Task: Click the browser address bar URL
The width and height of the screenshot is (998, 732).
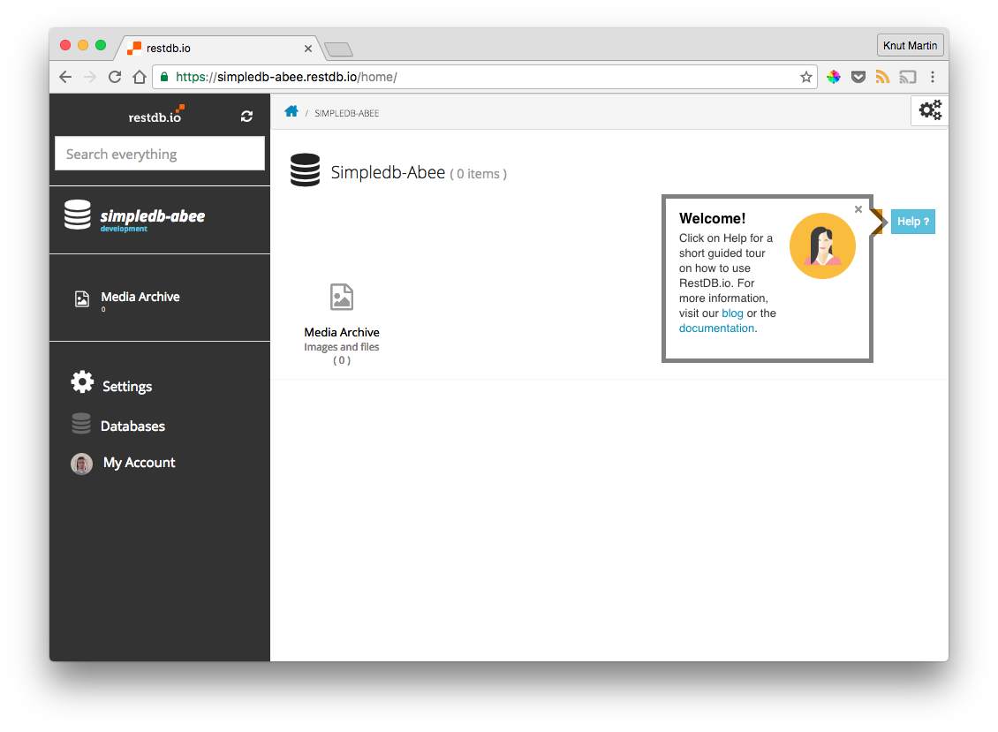Action: [286, 77]
